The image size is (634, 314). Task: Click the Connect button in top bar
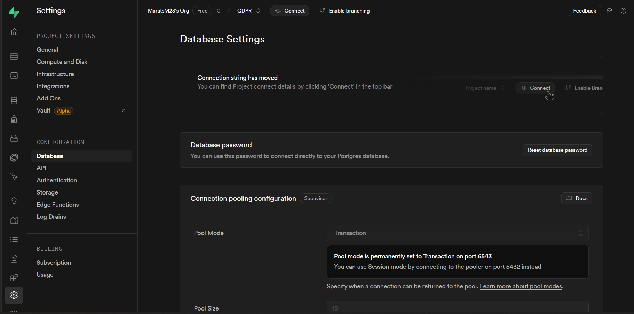(290, 11)
